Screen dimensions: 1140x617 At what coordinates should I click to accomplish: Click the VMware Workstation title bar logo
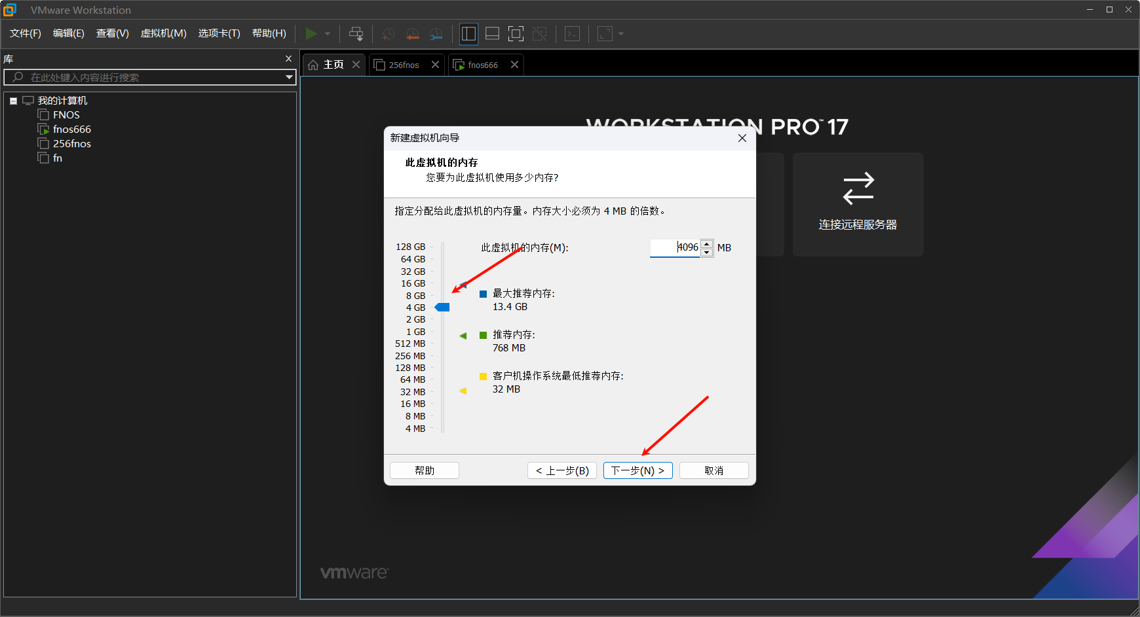point(10,10)
